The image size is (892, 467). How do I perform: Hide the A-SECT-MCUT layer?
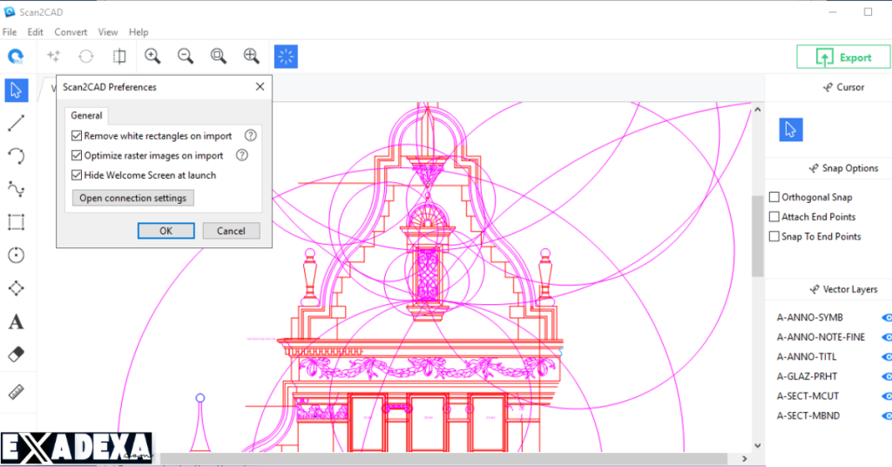(x=886, y=396)
